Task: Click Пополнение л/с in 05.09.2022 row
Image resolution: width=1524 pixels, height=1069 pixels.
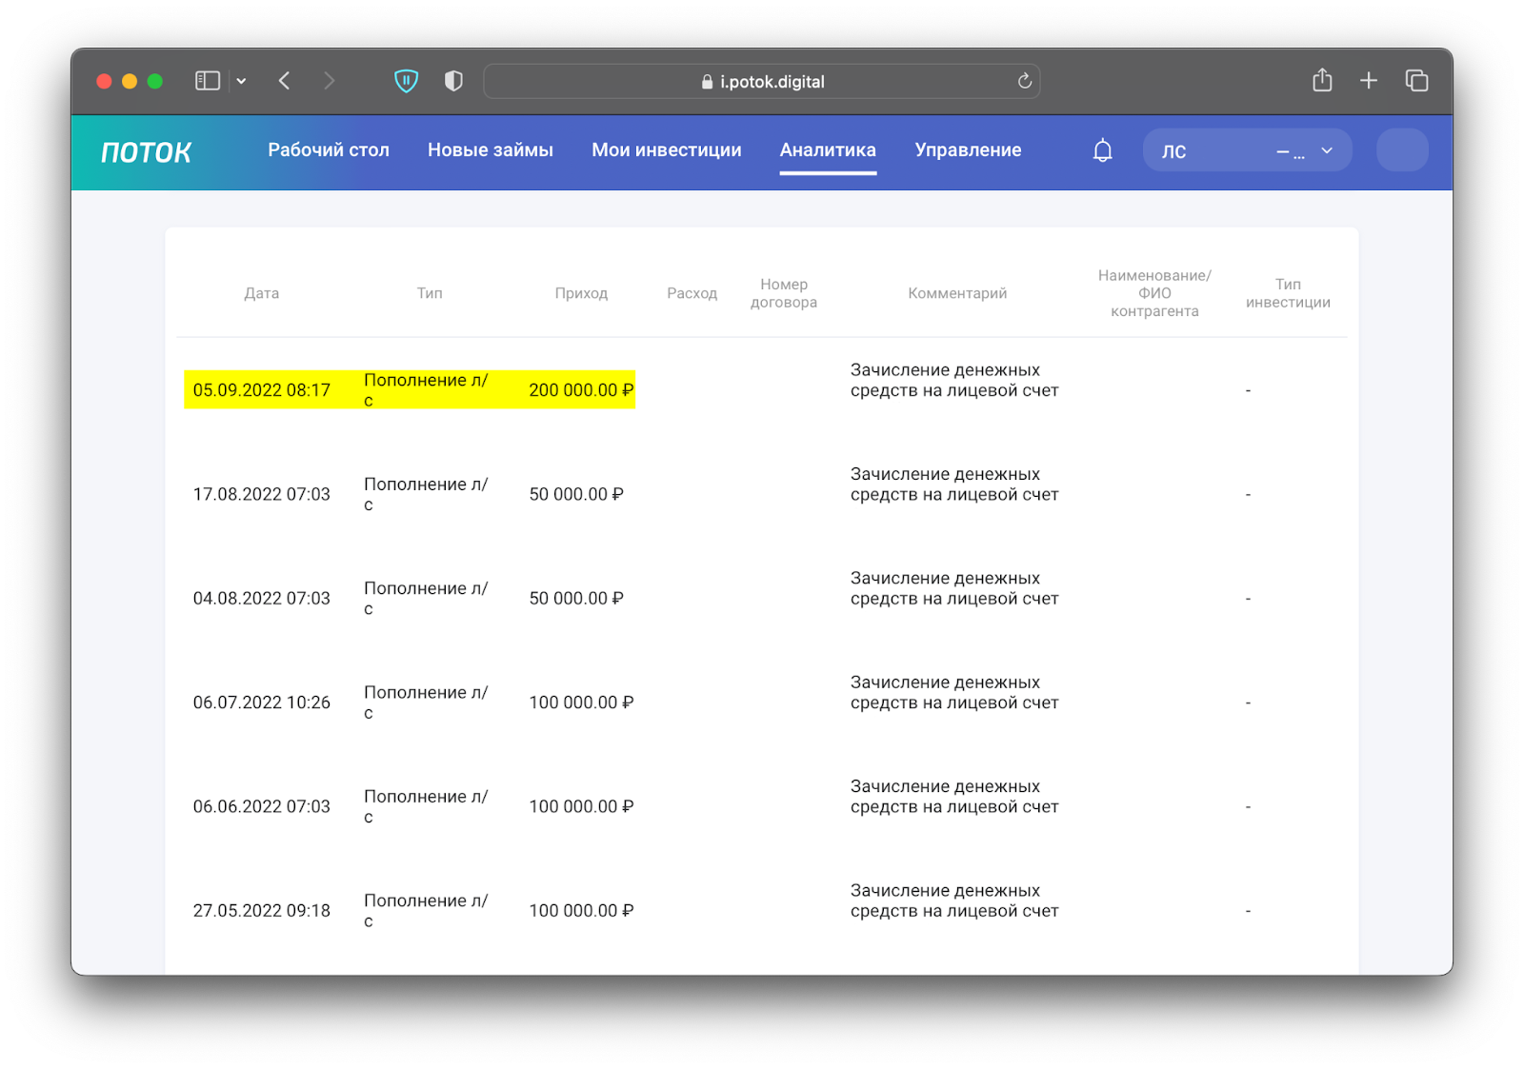Action: pos(426,390)
